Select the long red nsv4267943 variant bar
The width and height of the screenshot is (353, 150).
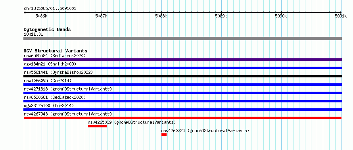coord(182,118)
